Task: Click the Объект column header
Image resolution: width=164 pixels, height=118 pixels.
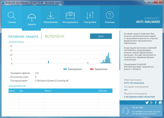Action: click(x=48, y=91)
